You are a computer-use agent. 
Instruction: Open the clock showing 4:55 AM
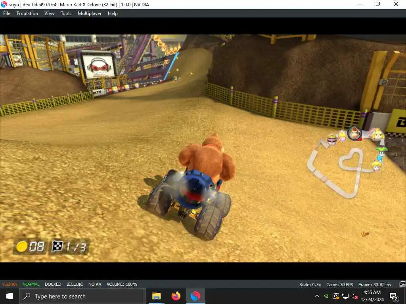pyautogui.click(x=372, y=296)
